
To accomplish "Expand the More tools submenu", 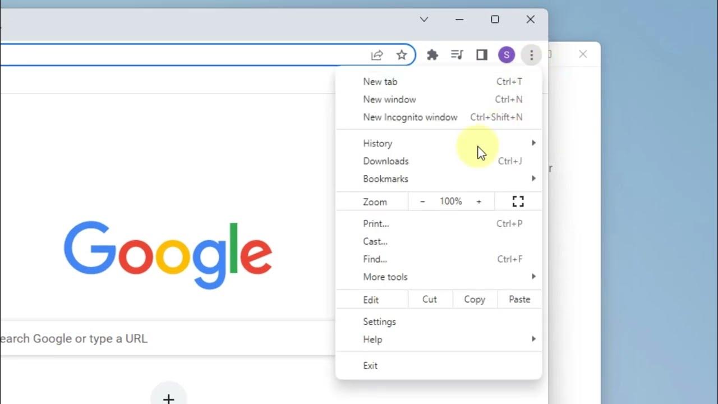I will coord(439,277).
